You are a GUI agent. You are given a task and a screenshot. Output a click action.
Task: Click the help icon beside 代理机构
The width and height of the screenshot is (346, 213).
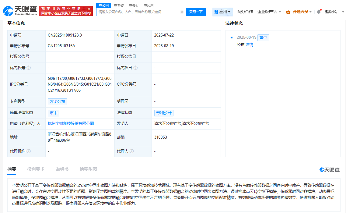pyautogui.click(x=29, y=151)
